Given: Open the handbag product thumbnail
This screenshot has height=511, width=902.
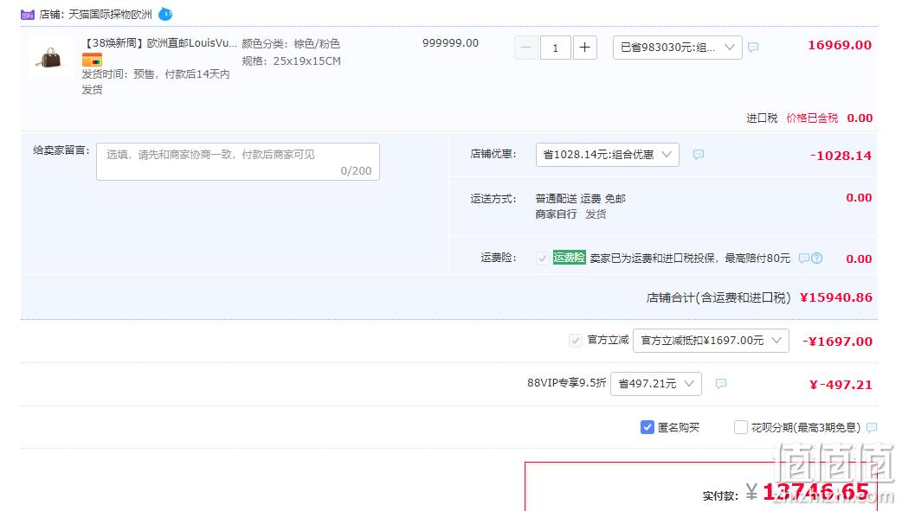Looking at the screenshot, I should coord(50,57).
